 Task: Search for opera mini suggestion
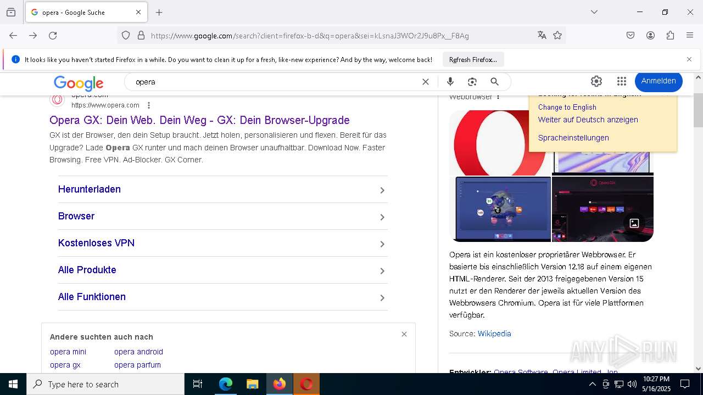coord(68,352)
